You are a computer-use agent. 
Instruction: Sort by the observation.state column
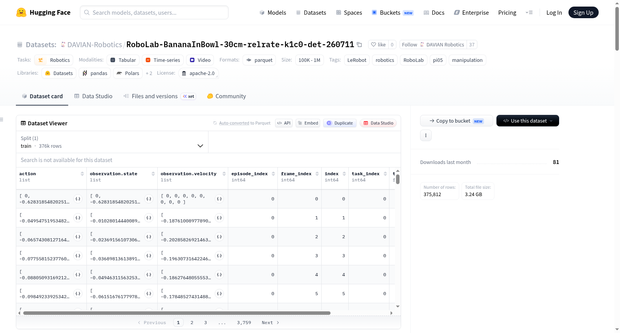pos(153,174)
